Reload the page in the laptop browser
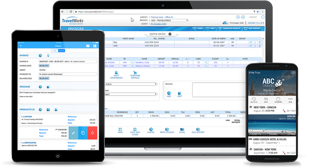Screen dimensions: 310x168 click(71, 12)
